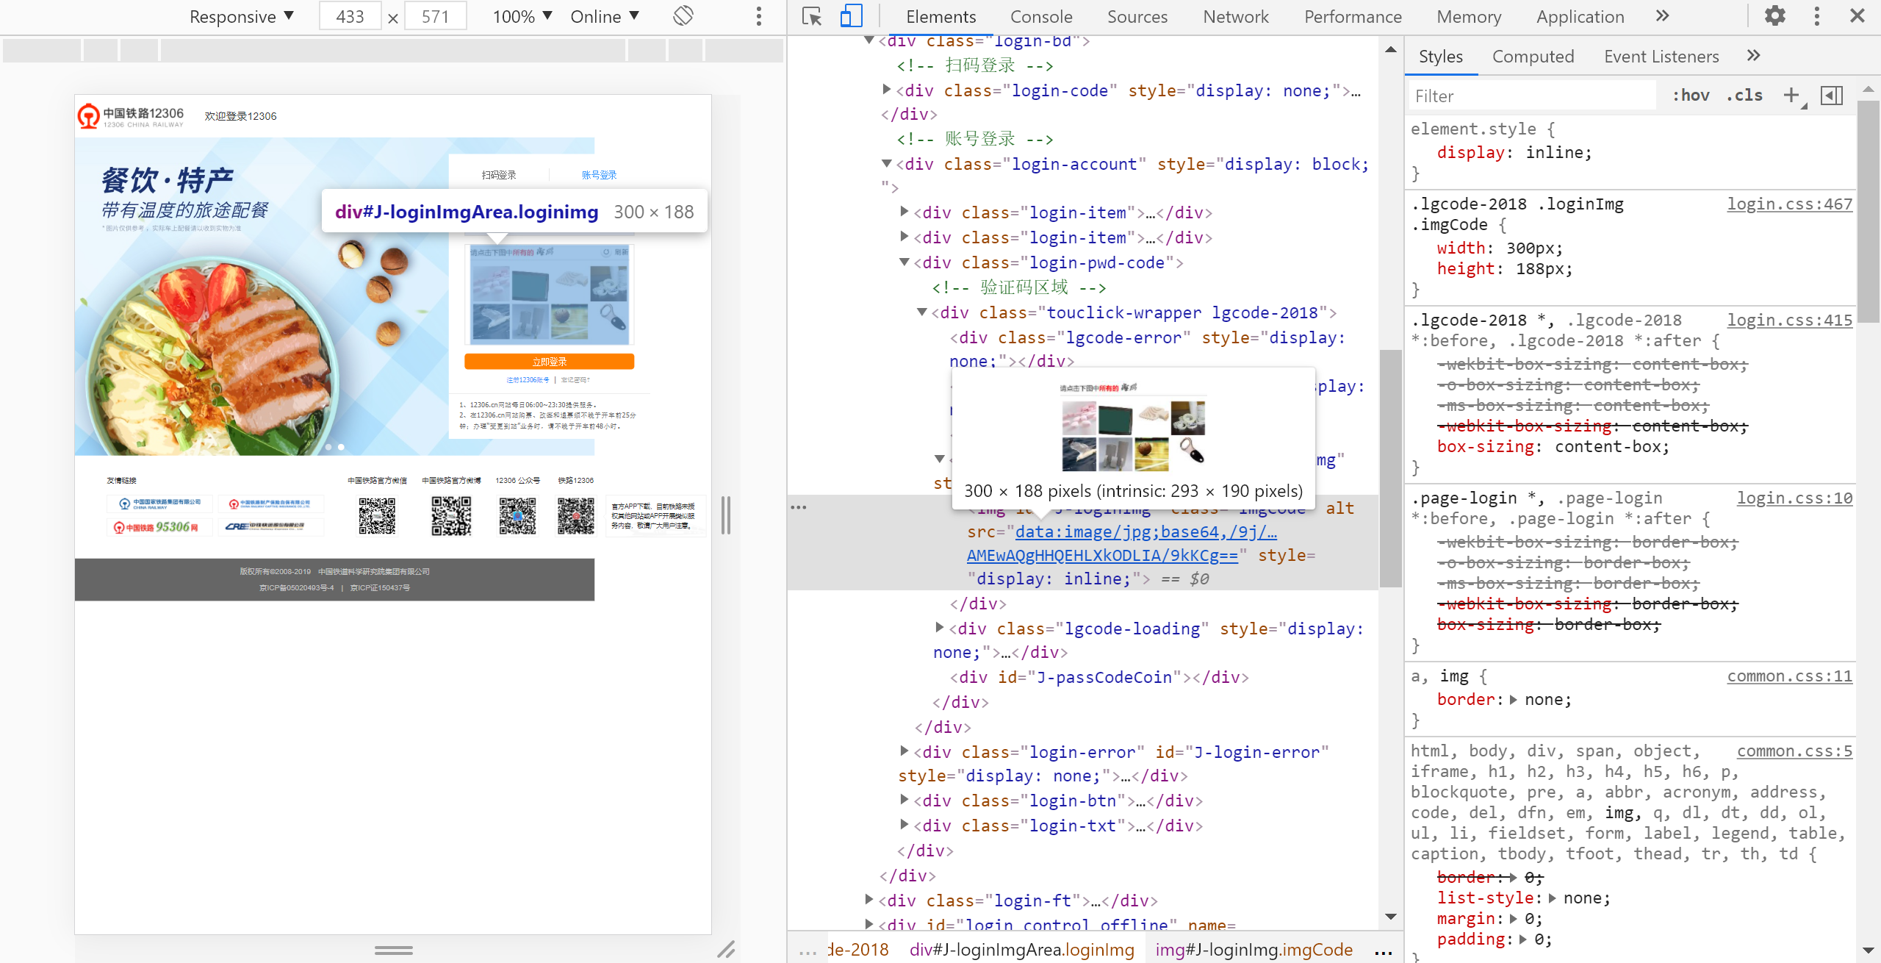Screen dimensions: 1881x963
Task: Toggle the :hov element state panel
Action: (1691, 95)
